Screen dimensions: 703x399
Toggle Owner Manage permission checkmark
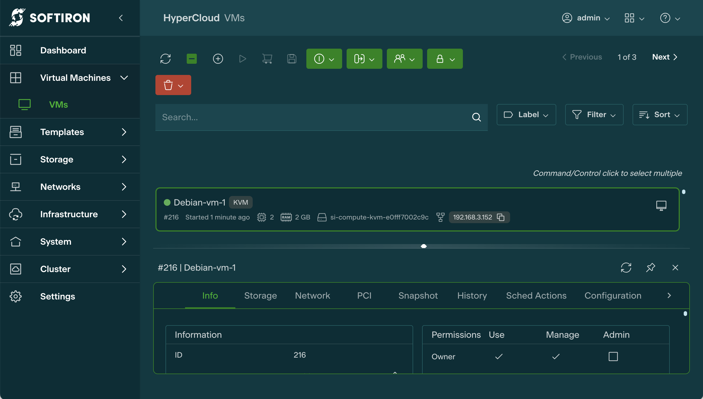point(556,356)
